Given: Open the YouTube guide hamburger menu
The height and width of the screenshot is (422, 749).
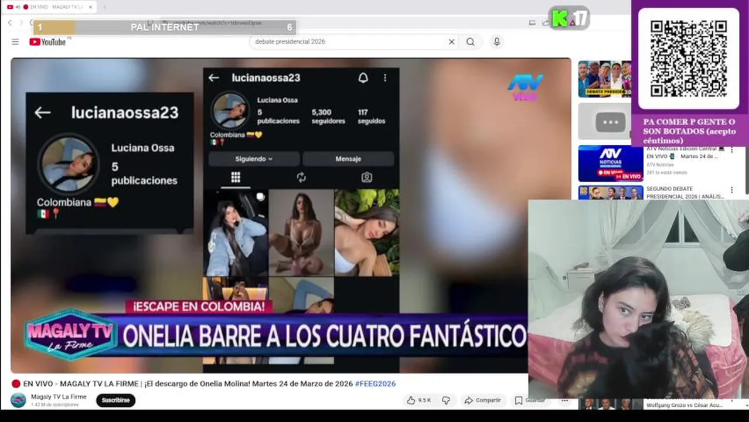Looking at the screenshot, I should (x=15, y=42).
